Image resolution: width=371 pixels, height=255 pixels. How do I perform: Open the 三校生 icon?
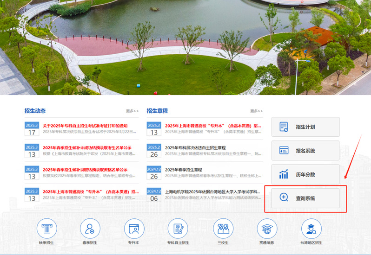pos(223,229)
